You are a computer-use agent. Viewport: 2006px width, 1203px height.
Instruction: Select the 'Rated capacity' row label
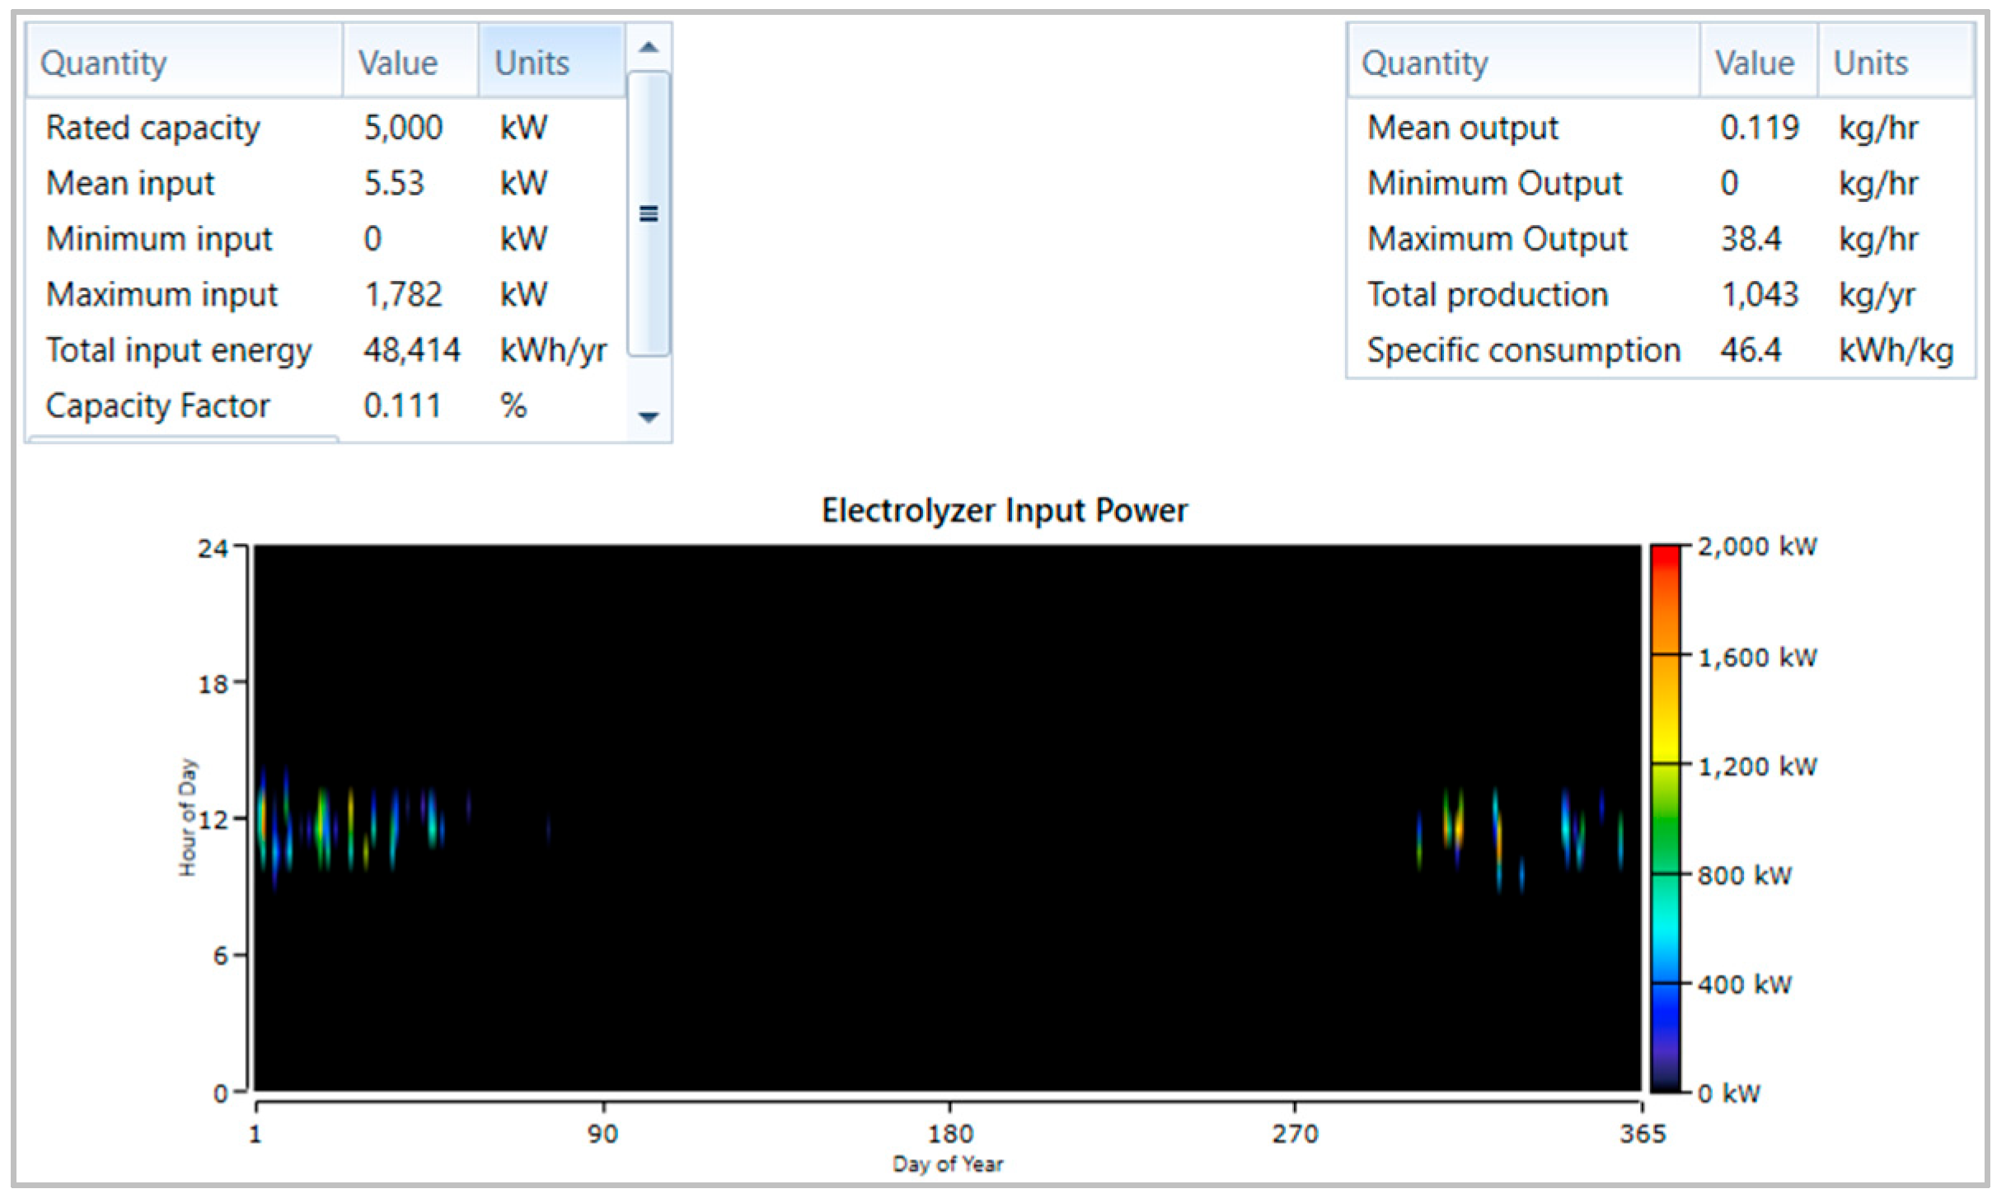pyautogui.click(x=153, y=128)
